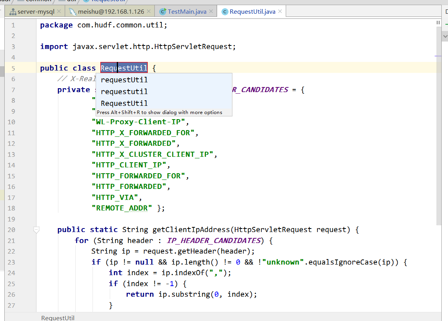Click the inspection pause indicator icon
448x321 pixels.
tap(438, 23)
